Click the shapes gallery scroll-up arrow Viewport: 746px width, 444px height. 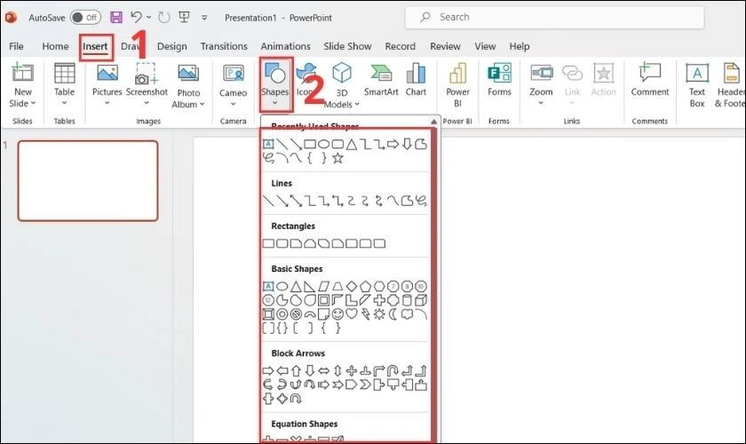click(433, 122)
